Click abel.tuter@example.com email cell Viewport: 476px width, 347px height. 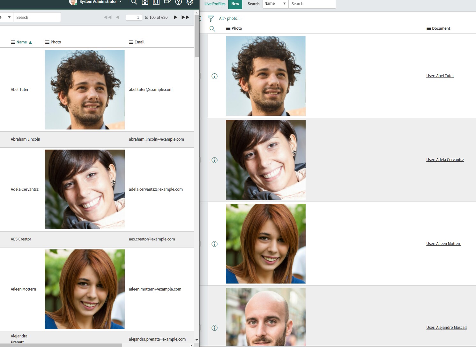point(151,90)
